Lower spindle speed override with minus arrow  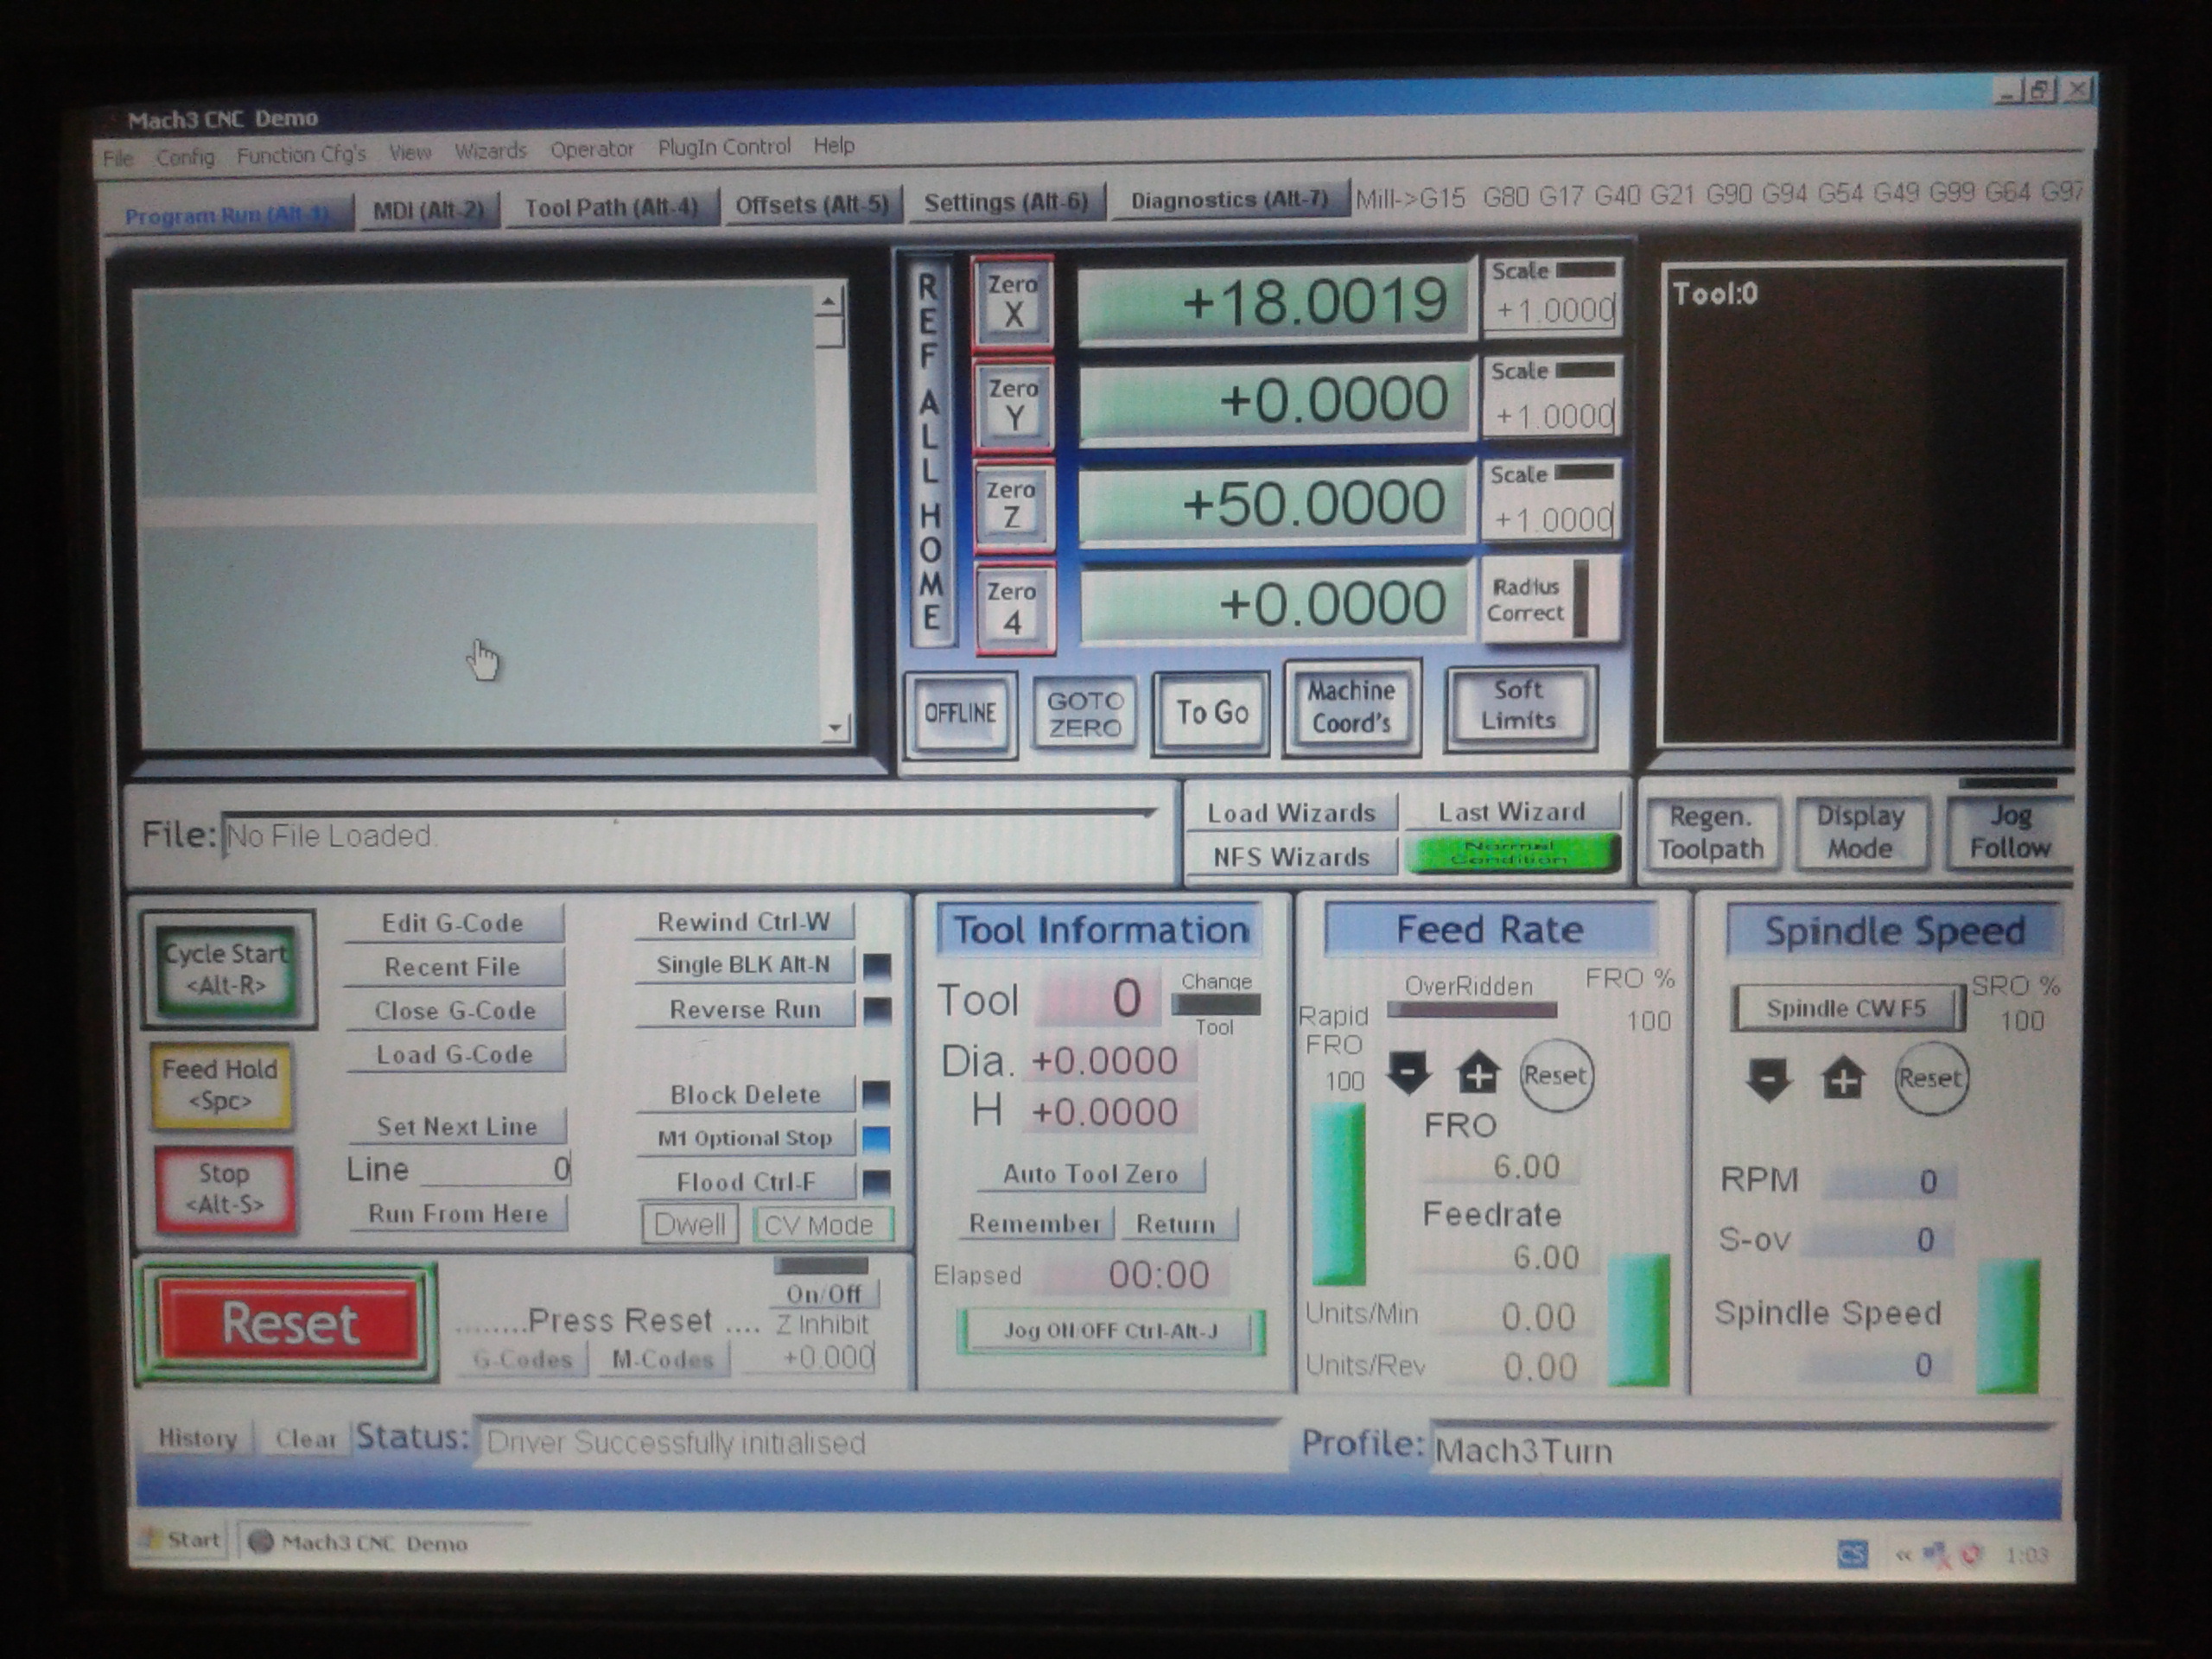tap(1768, 1079)
